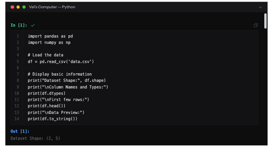This screenshot has height=148, width=269.
Task: Click the yellow minimize window button
Action: click(18, 7)
